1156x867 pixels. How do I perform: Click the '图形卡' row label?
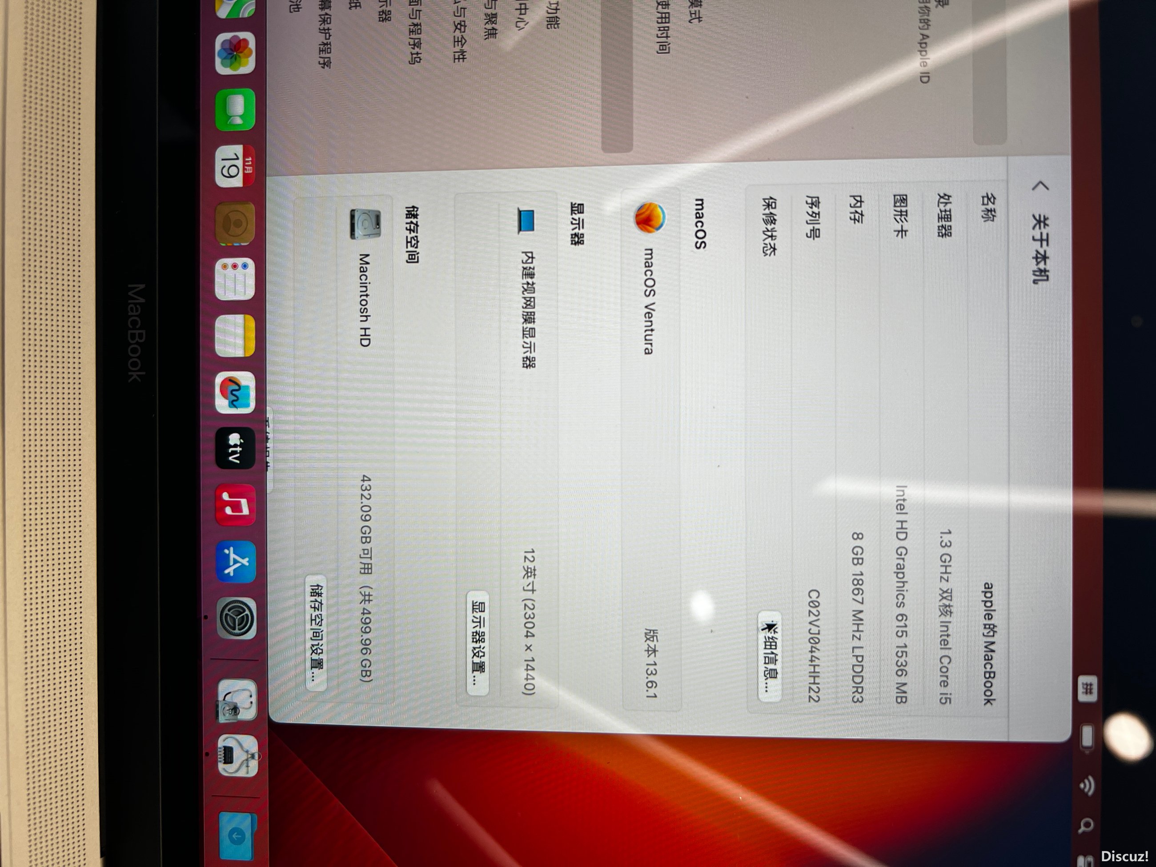point(900,216)
